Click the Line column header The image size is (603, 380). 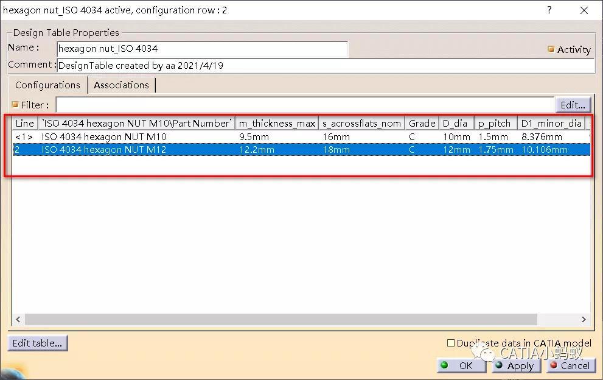coord(25,123)
